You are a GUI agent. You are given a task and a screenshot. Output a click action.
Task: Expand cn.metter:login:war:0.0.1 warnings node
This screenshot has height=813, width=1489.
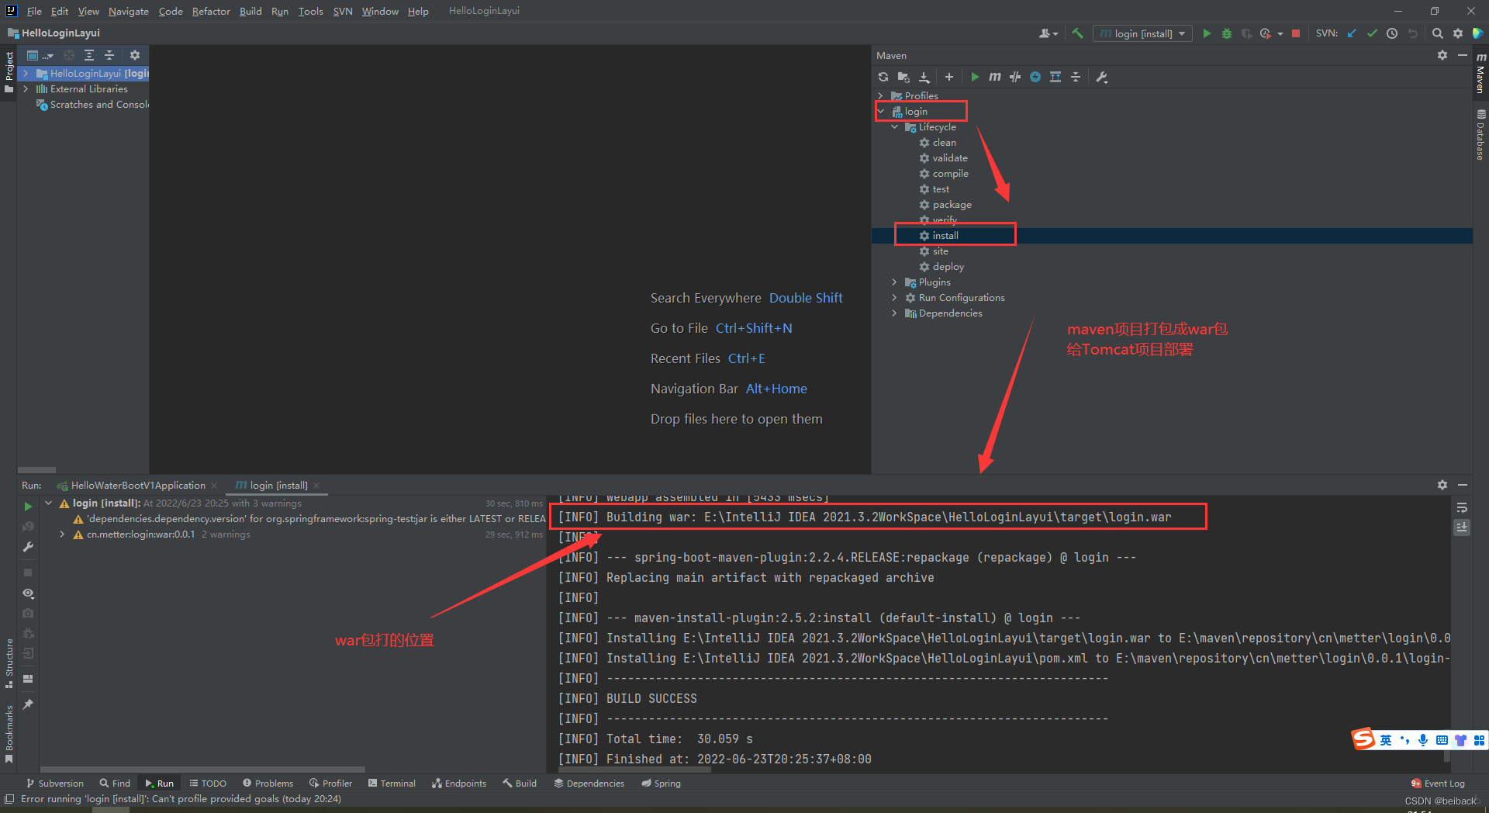point(62,535)
